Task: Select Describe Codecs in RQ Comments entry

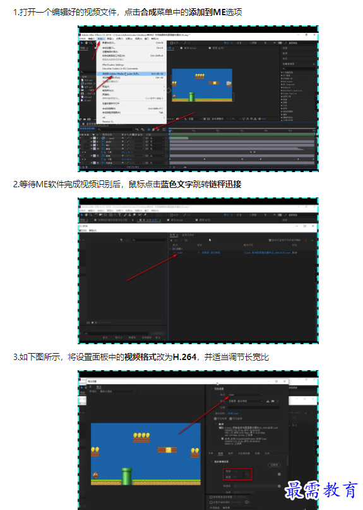Action: (120, 68)
